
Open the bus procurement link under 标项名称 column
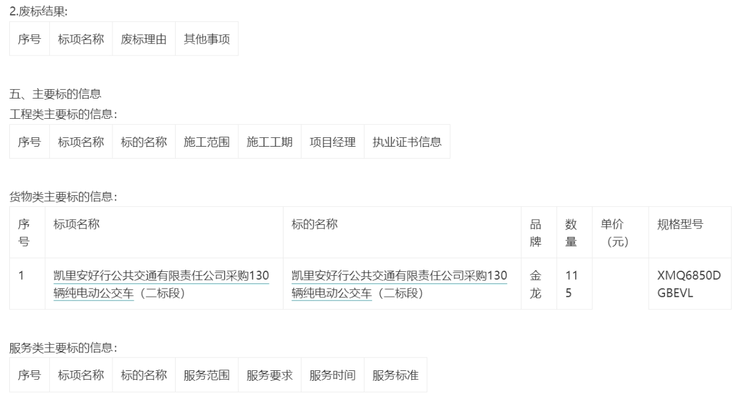161,284
